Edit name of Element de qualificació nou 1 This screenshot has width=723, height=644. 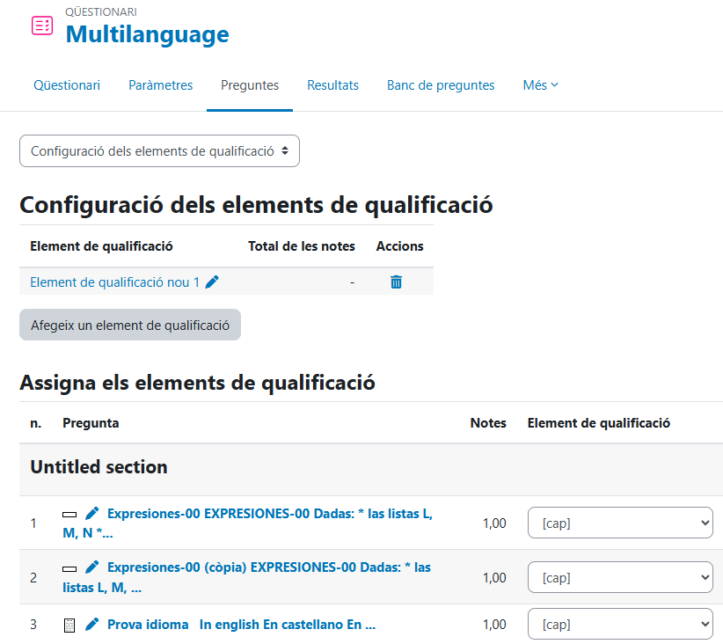coord(212,282)
